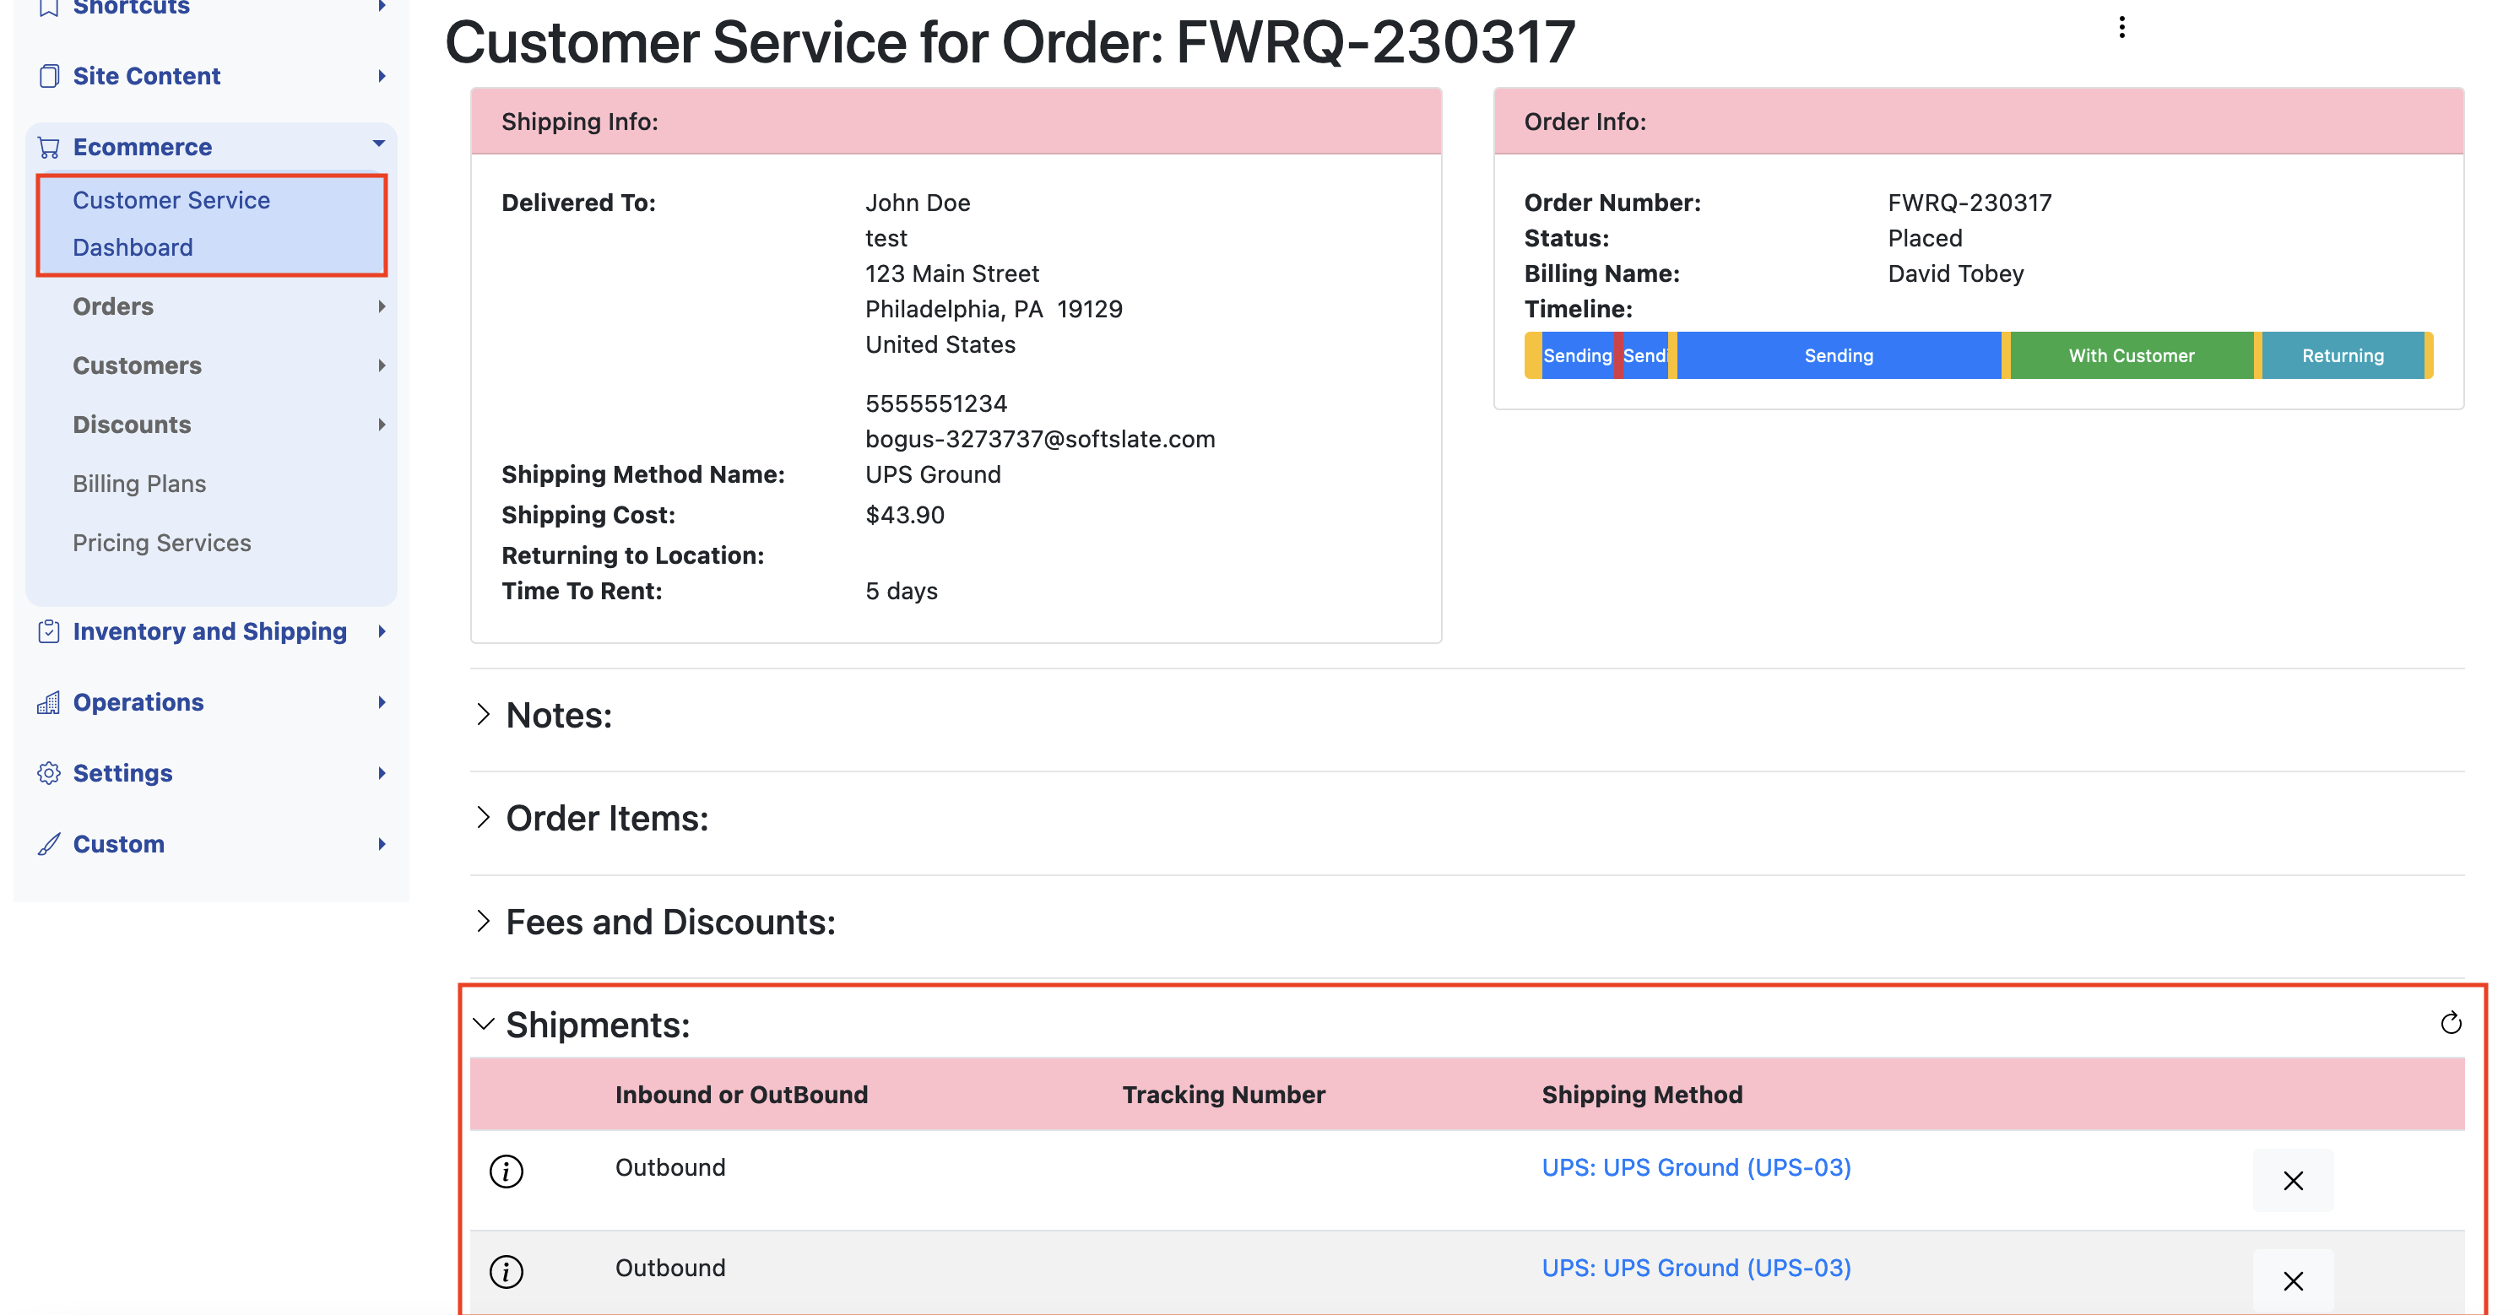Open the Discounts menu item
The width and height of the screenshot is (2514, 1315).
pos(132,425)
